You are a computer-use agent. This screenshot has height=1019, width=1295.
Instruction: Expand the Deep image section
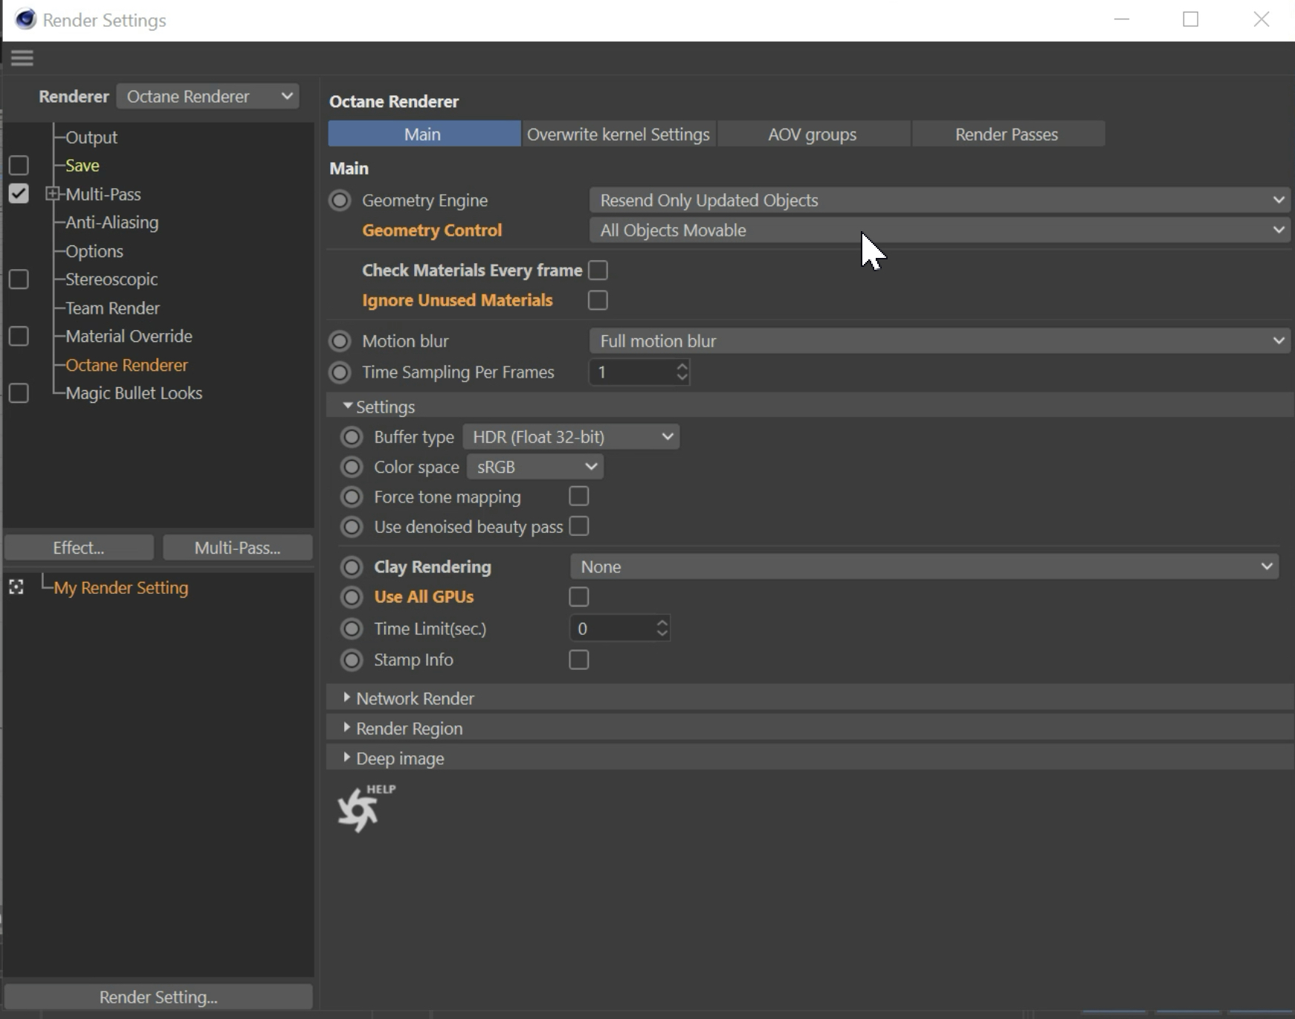pyautogui.click(x=346, y=757)
